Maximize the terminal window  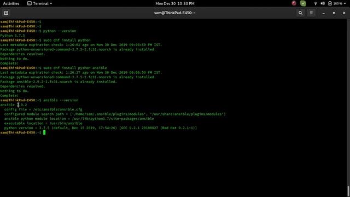(334, 13)
